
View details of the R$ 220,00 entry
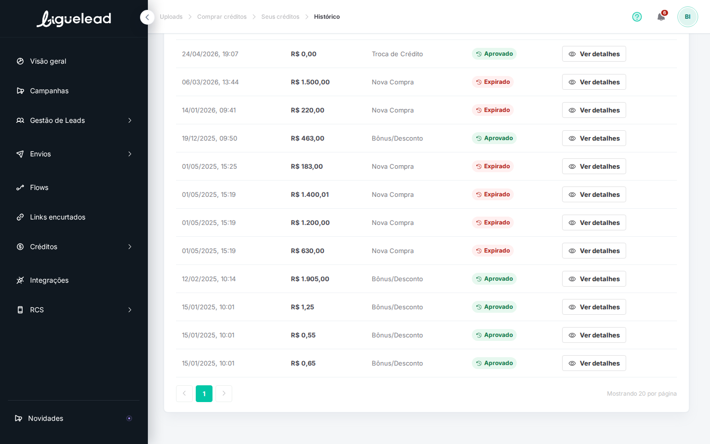594,110
